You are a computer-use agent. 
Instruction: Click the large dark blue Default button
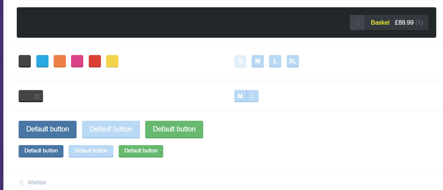[x=47, y=129]
